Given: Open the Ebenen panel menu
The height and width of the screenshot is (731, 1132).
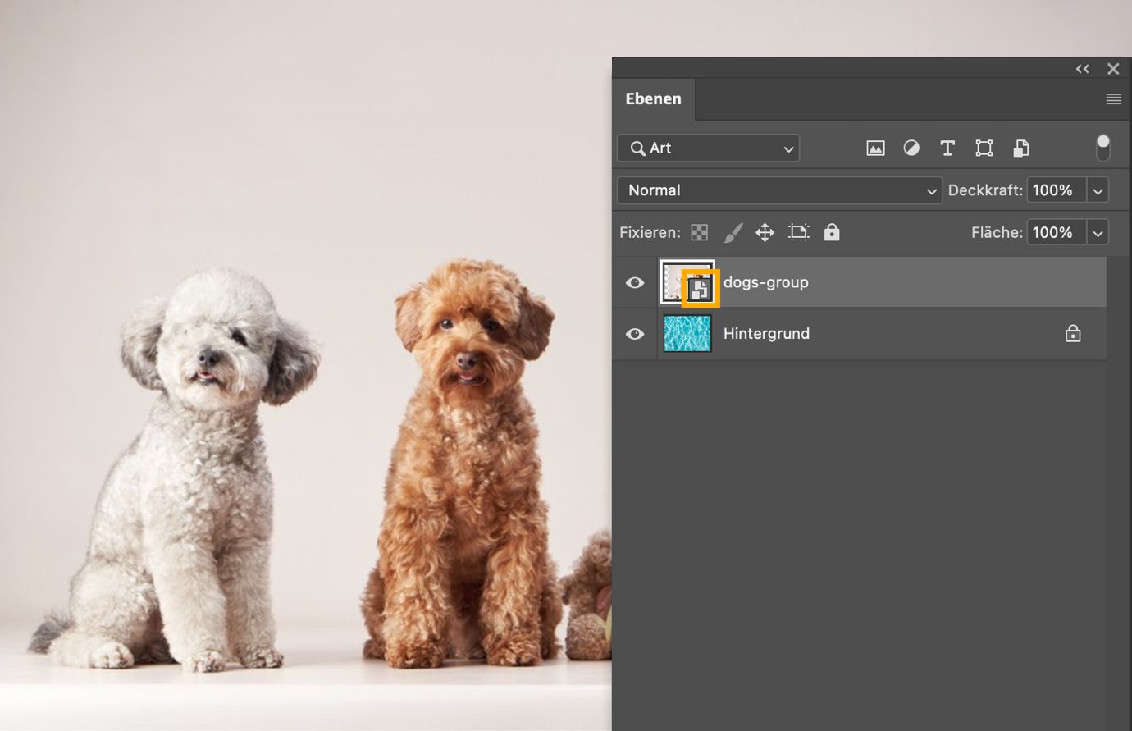Looking at the screenshot, I should click(x=1113, y=99).
